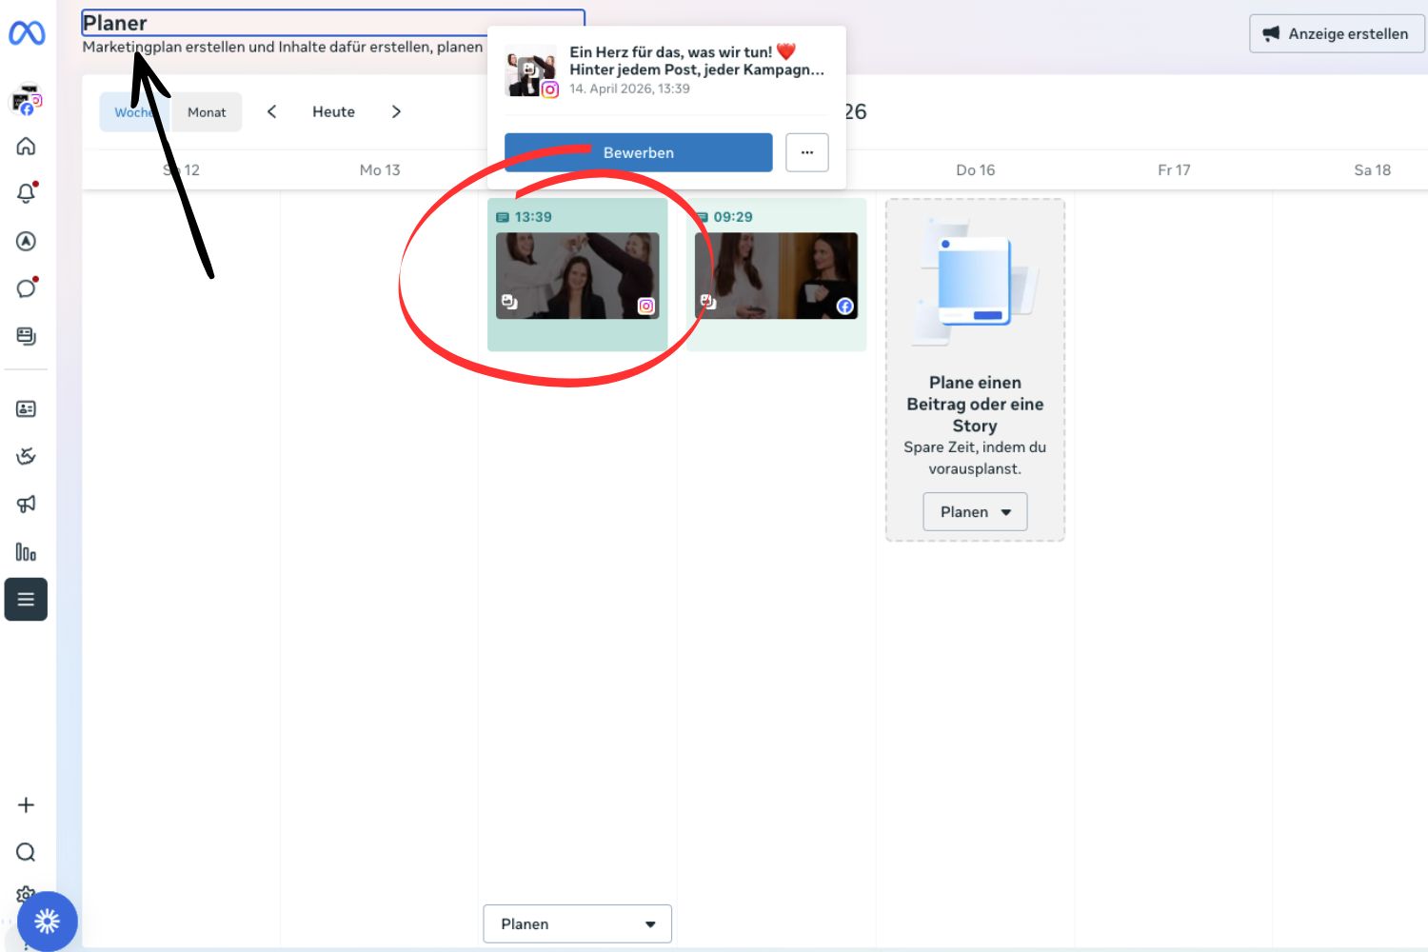Image resolution: width=1428 pixels, height=952 pixels.
Task: Click the plus icon in the sidebar
Action: pyautogui.click(x=26, y=805)
